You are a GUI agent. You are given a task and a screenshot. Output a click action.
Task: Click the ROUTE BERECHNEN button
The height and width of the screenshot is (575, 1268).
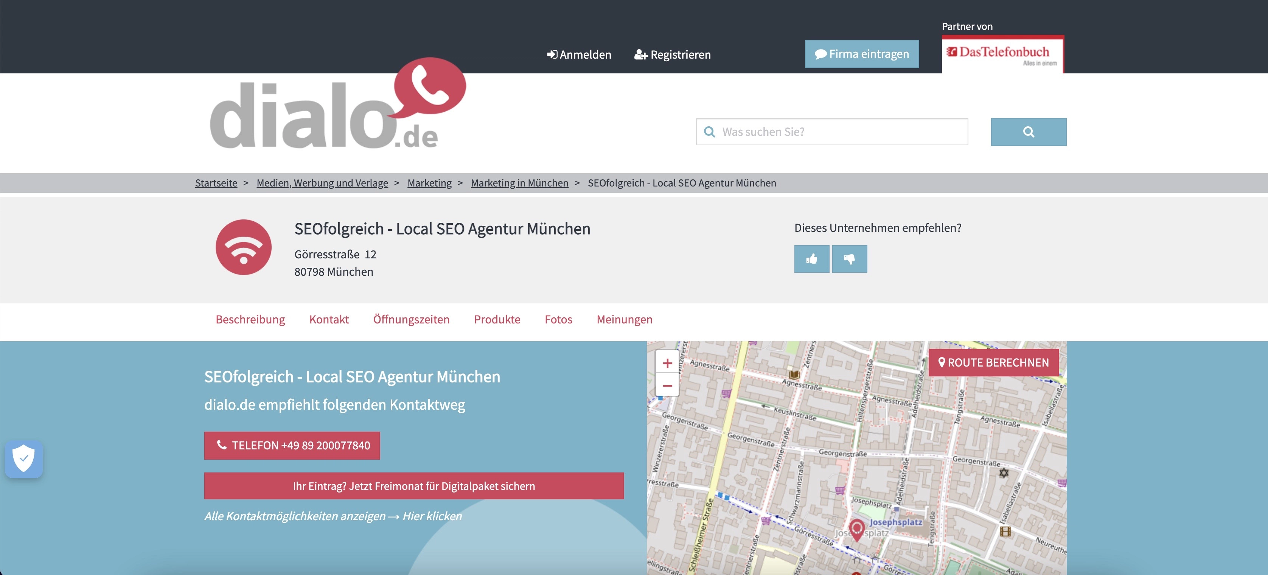(x=993, y=363)
